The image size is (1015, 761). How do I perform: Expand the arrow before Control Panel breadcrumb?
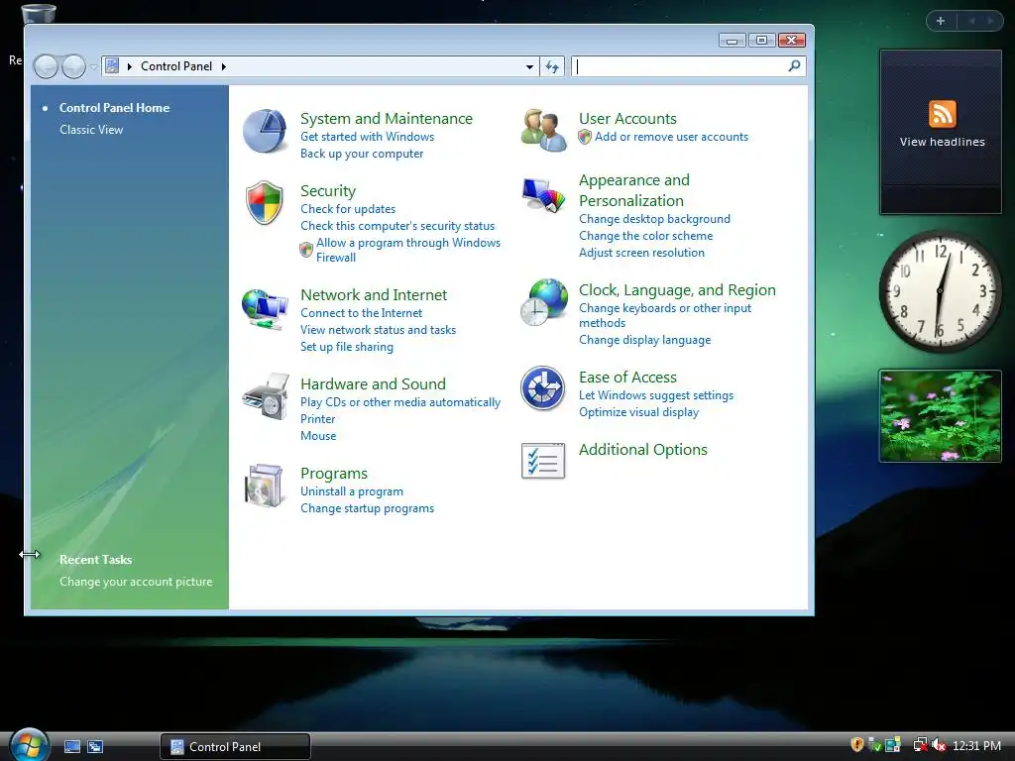[130, 66]
